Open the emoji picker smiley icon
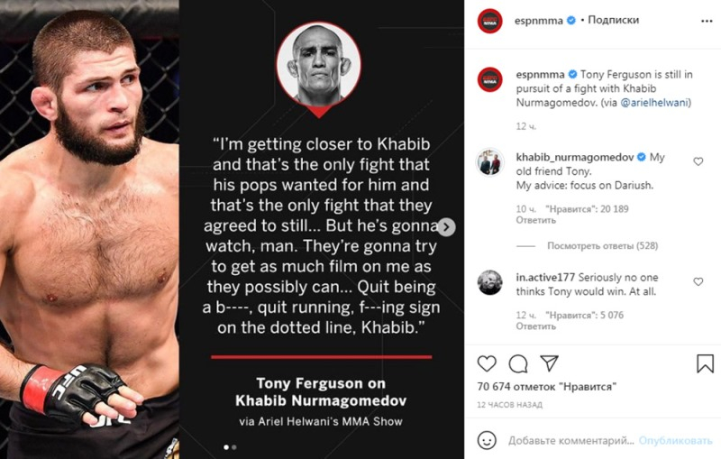Image resolution: width=721 pixels, height=459 pixels. tap(487, 441)
